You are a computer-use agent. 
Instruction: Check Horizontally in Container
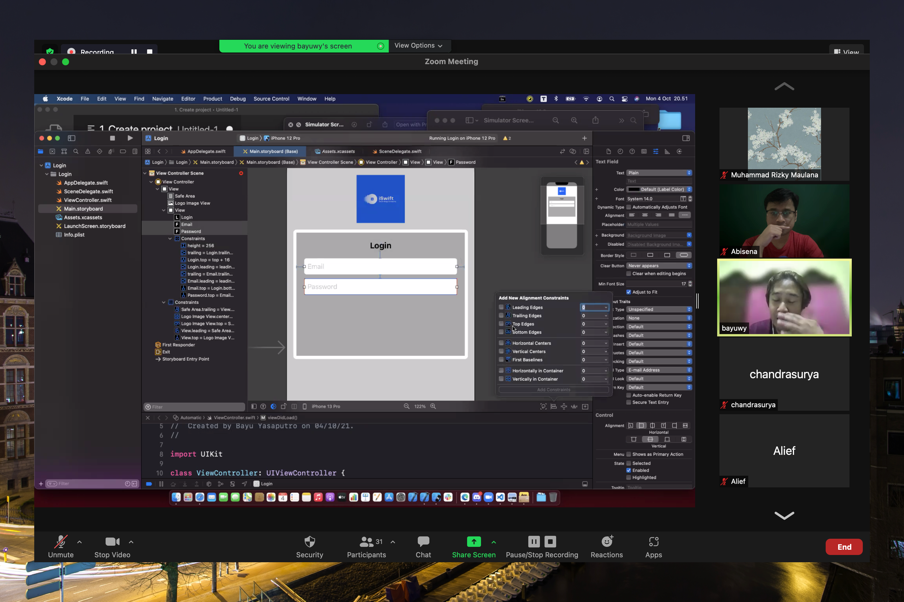coord(501,370)
